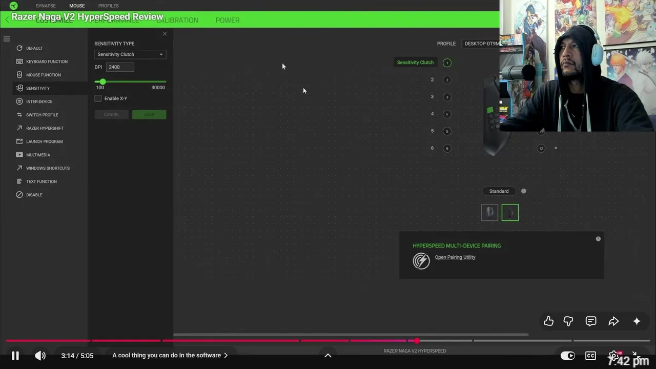Select the Razer Hypershift arrow icon
The width and height of the screenshot is (656, 369).
point(19,128)
